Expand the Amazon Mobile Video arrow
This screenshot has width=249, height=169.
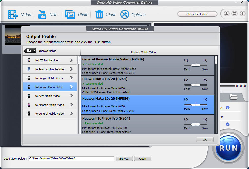tap(71, 105)
